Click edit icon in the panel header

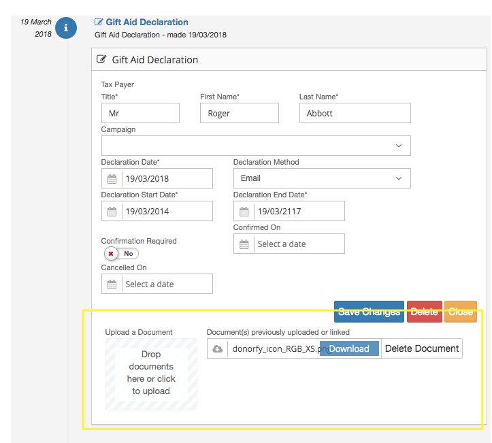click(103, 60)
